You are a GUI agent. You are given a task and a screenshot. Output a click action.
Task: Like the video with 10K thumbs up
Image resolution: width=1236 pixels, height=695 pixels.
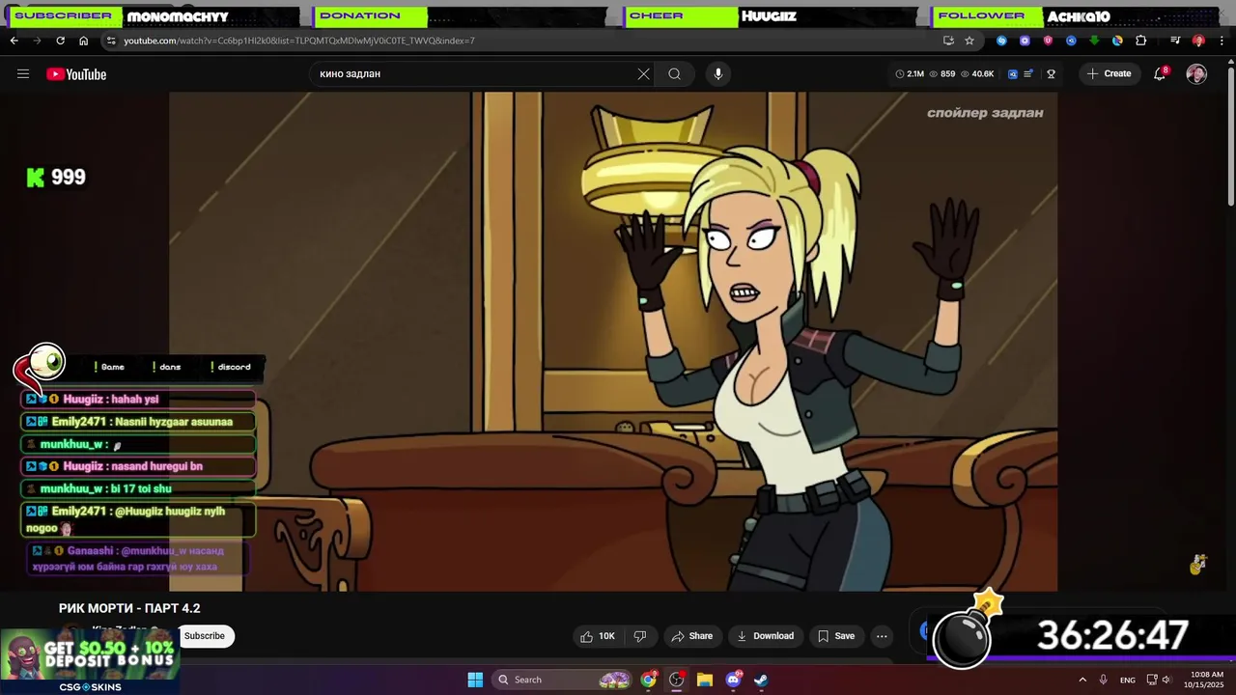click(597, 636)
